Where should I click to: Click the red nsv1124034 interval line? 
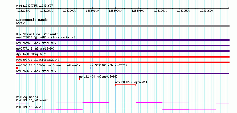click(x=90, y=79)
